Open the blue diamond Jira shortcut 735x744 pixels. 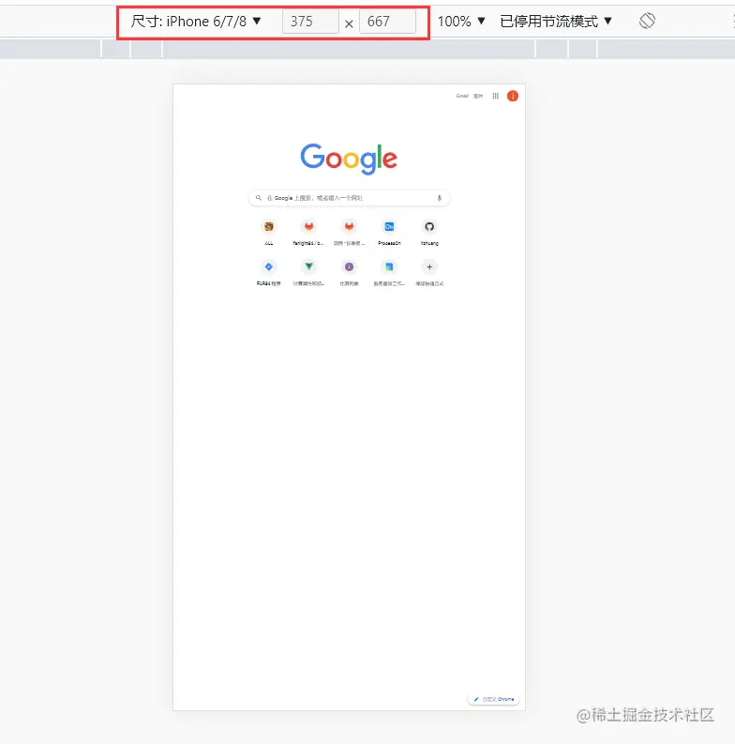point(269,266)
